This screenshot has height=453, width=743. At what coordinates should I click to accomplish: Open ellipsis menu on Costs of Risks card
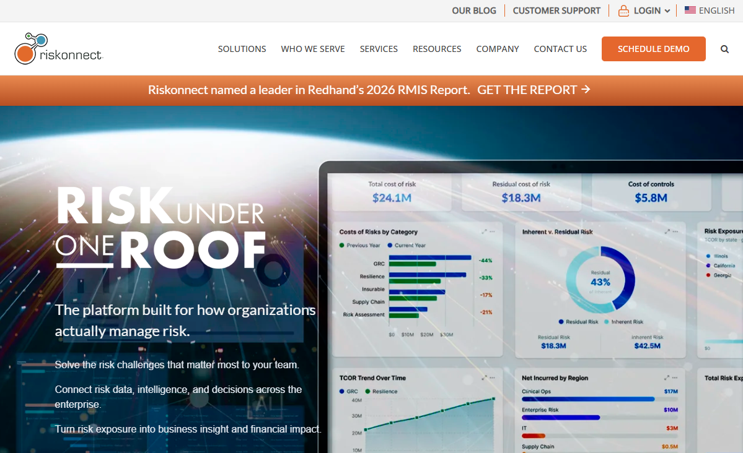click(x=492, y=231)
